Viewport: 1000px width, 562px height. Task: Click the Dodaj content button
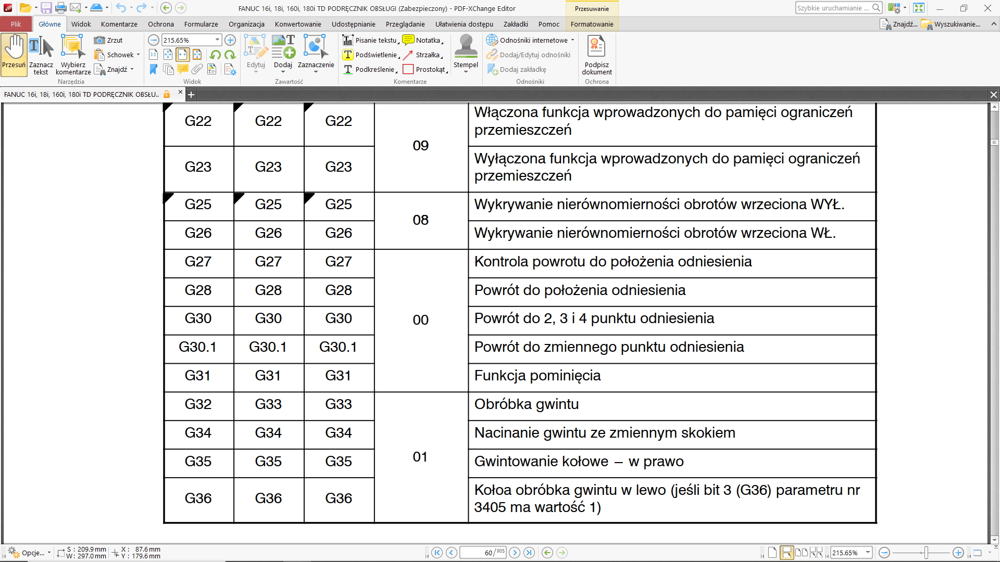283,54
